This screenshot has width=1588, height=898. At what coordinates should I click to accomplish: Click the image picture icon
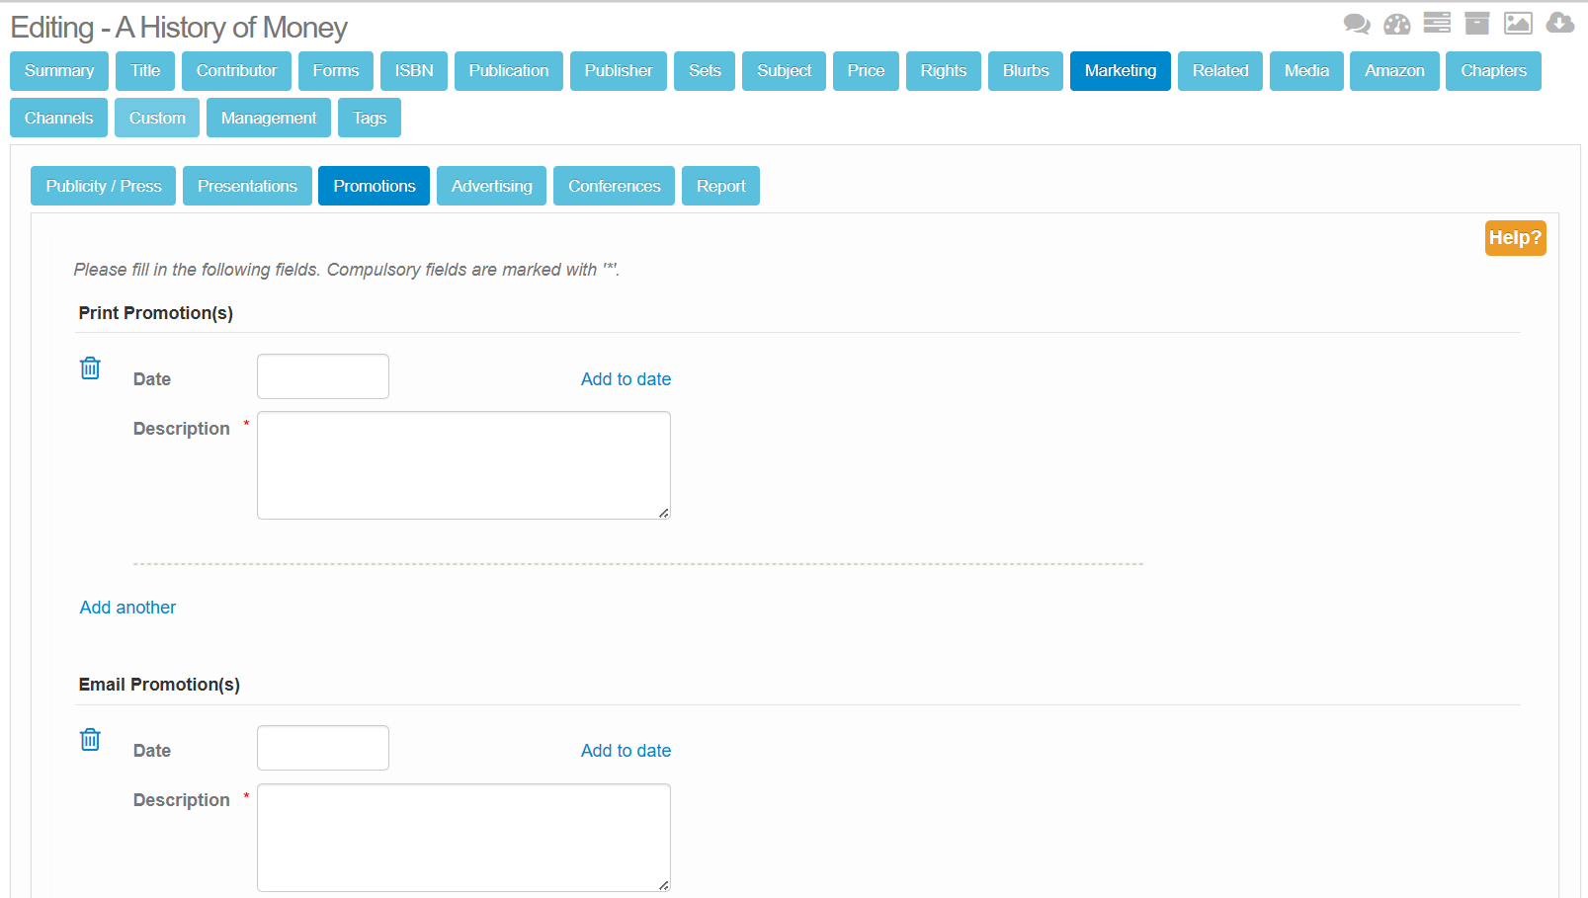point(1518,23)
